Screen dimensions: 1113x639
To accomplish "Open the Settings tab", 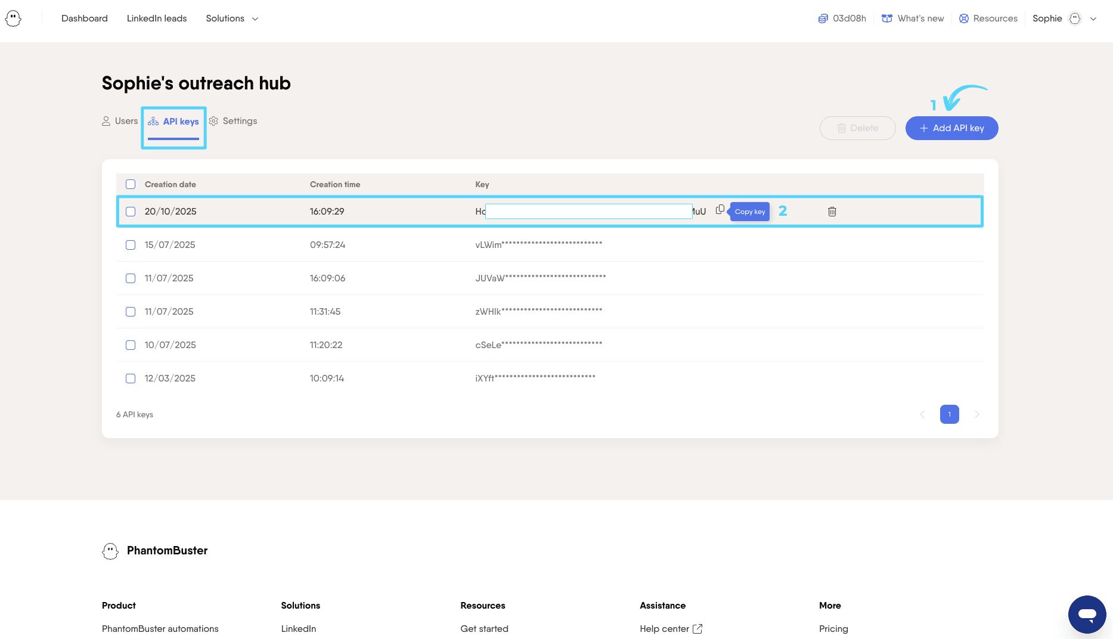I will (x=233, y=121).
